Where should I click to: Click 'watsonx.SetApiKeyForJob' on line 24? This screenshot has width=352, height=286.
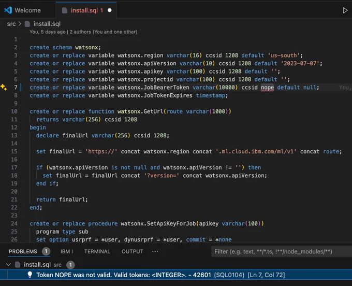pyautogui.click(x=158, y=224)
